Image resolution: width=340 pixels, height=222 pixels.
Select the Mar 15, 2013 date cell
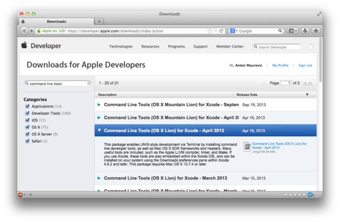point(254,178)
